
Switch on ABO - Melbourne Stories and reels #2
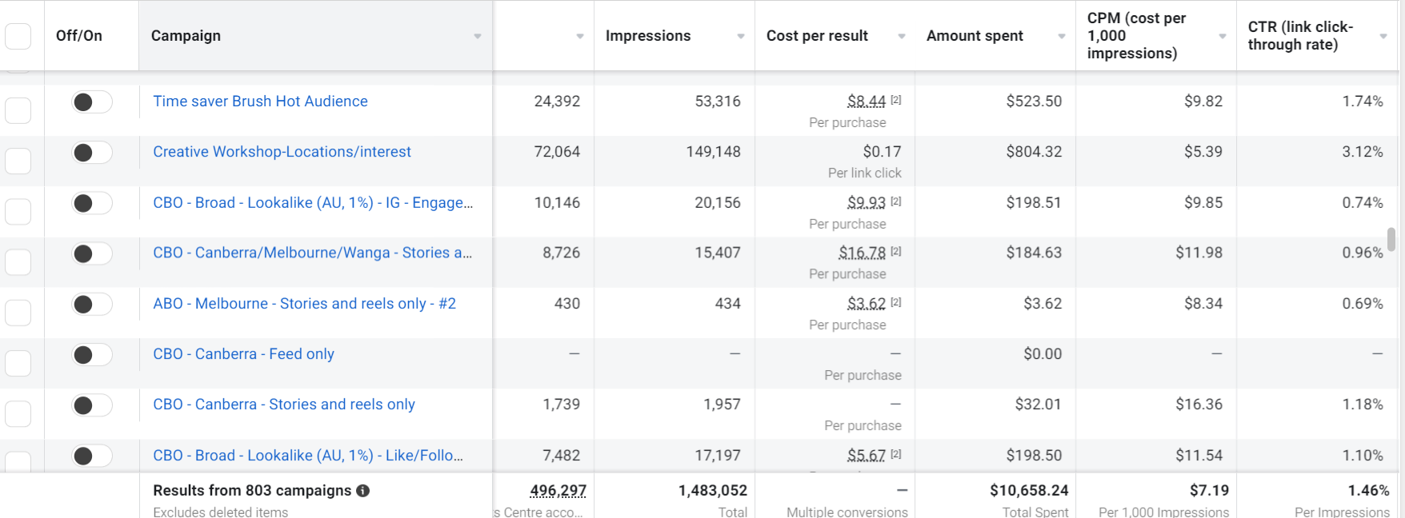[x=91, y=305]
